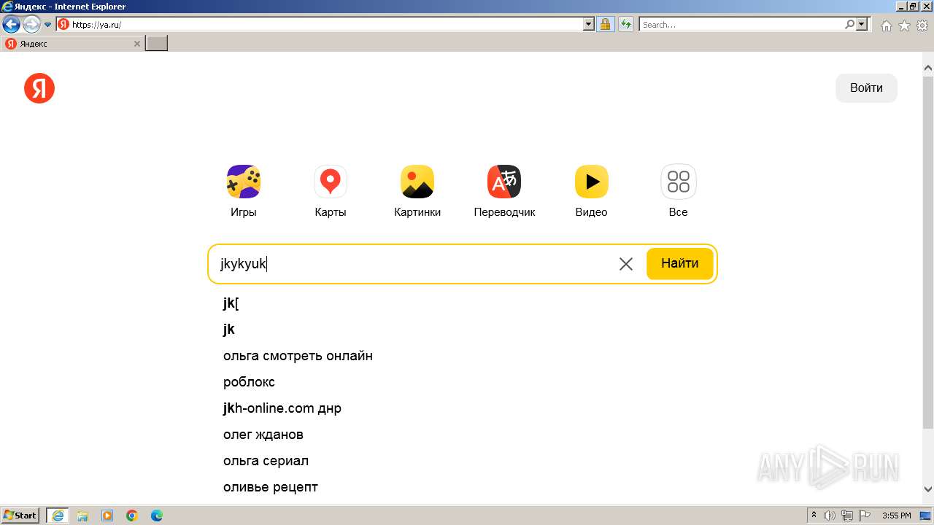The image size is (934, 525).
Task: Open a new blank tab
Action: pos(157,44)
